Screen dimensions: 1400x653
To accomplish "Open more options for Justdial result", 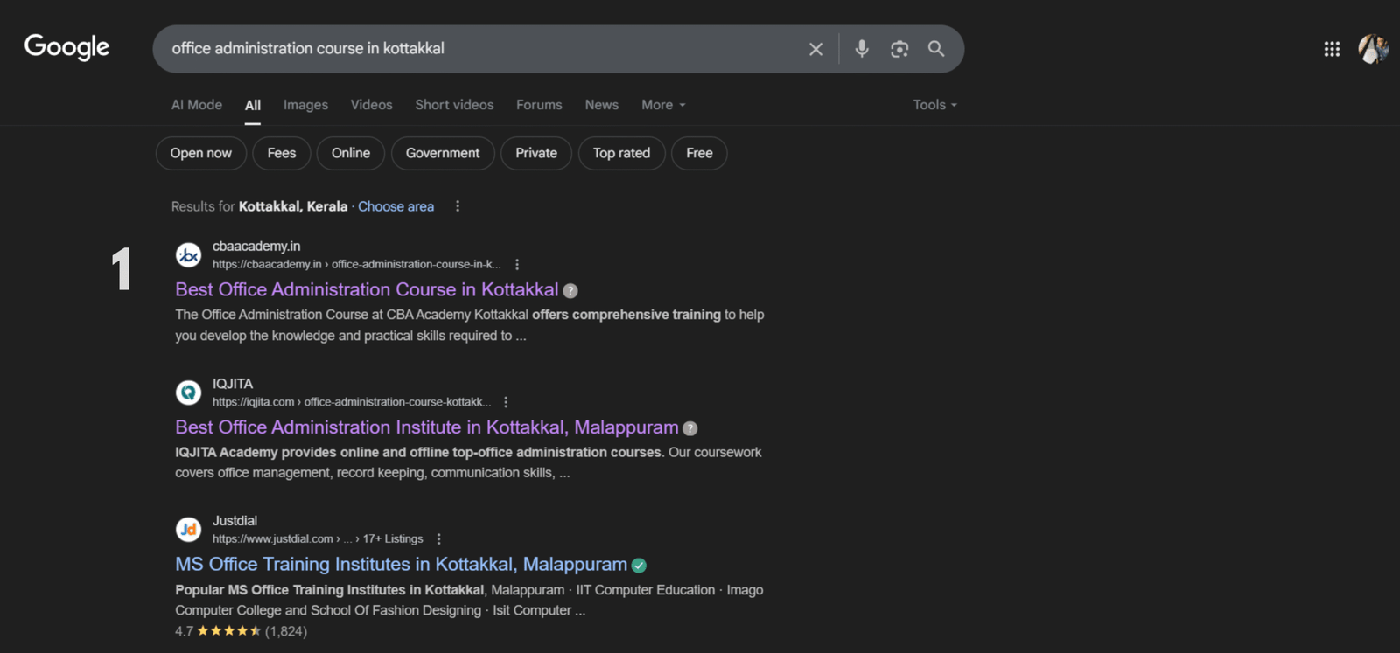I will pyautogui.click(x=438, y=539).
